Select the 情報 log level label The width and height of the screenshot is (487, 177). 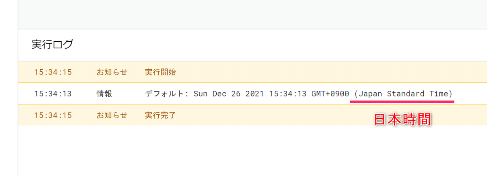(x=104, y=94)
